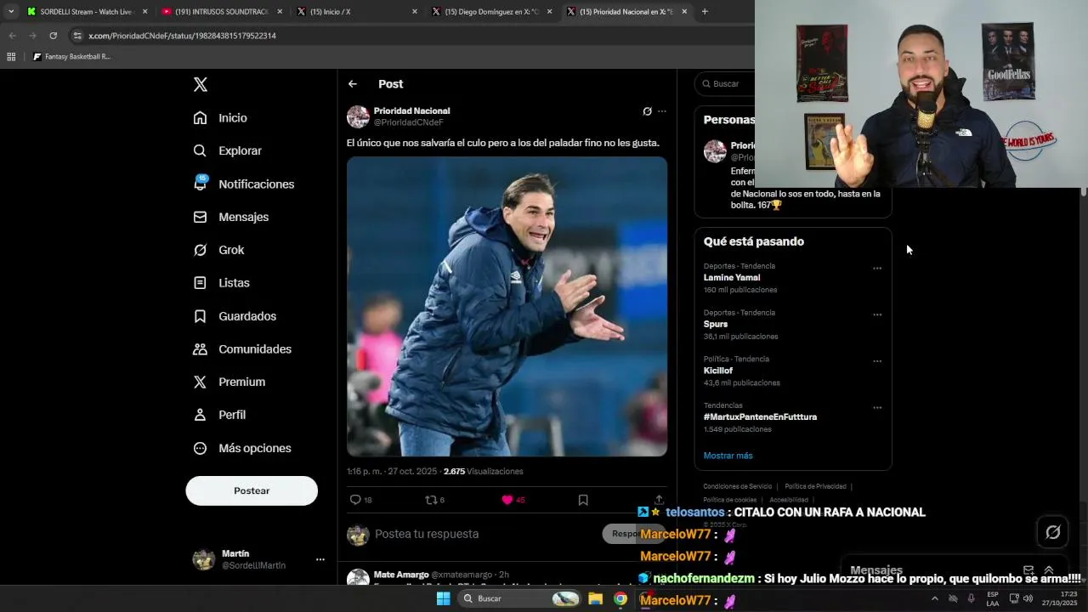Click the Postea tu respuesta field
The image size is (1088, 612).
(x=427, y=534)
